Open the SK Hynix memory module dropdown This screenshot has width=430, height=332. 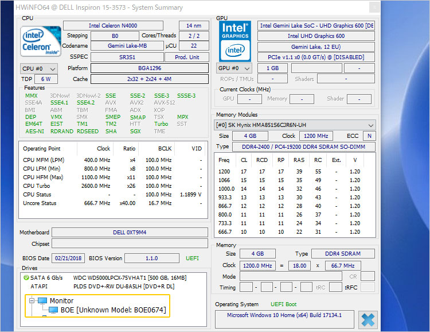pyautogui.click(x=295, y=125)
